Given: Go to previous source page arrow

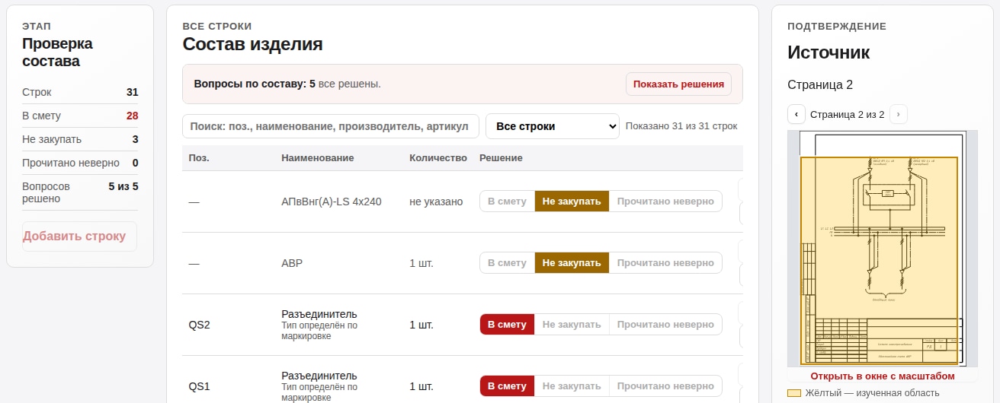Looking at the screenshot, I should coord(796,115).
